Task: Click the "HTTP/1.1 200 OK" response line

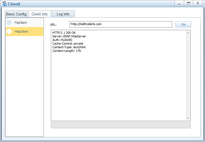Action: (x=64, y=33)
